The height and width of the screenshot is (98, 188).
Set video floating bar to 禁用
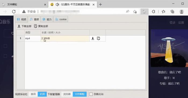click(33, 94)
